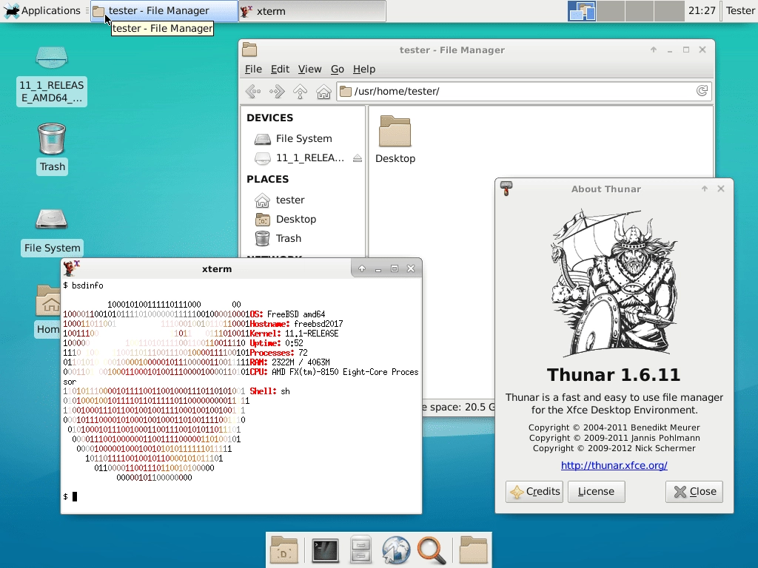Viewport: 758px width, 568px height.
Task: Open the folder icon at dock's right end
Action: click(473, 550)
